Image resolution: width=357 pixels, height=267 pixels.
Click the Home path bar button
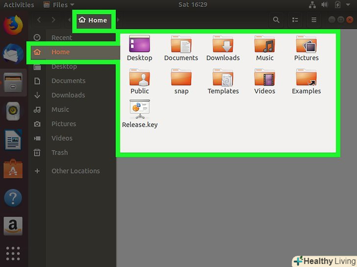point(94,21)
